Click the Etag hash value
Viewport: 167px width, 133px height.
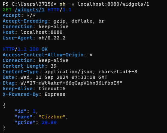tap(71, 83)
